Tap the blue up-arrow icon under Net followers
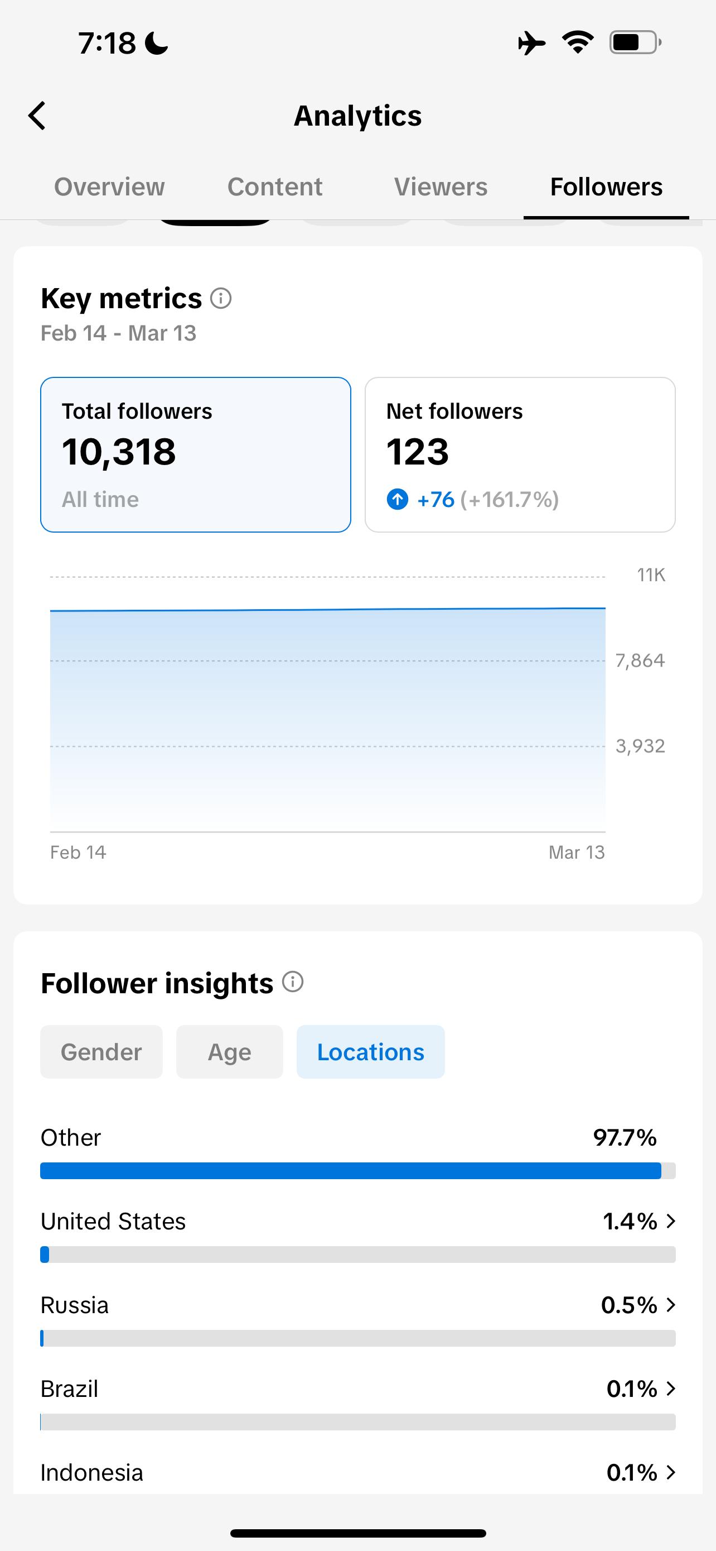The height and width of the screenshot is (1551, 716). (398, 499)
